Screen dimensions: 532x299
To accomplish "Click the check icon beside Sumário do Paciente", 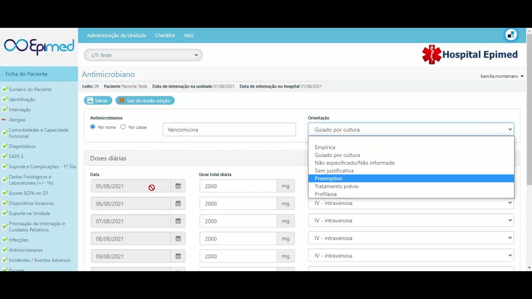I will (x=5, y=89).
